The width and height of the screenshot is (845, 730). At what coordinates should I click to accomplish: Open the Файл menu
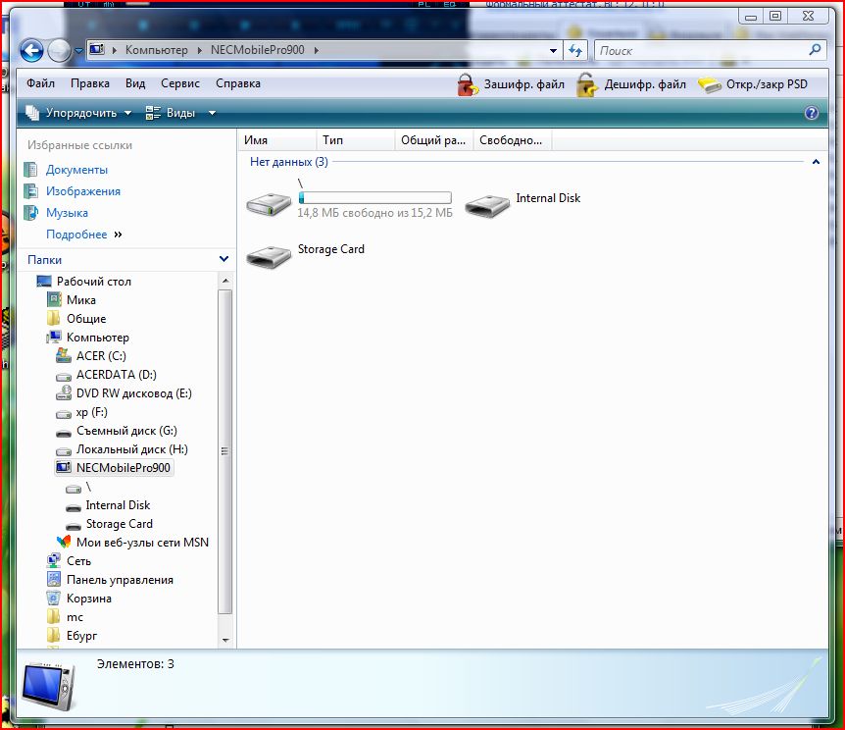(40, 83)
